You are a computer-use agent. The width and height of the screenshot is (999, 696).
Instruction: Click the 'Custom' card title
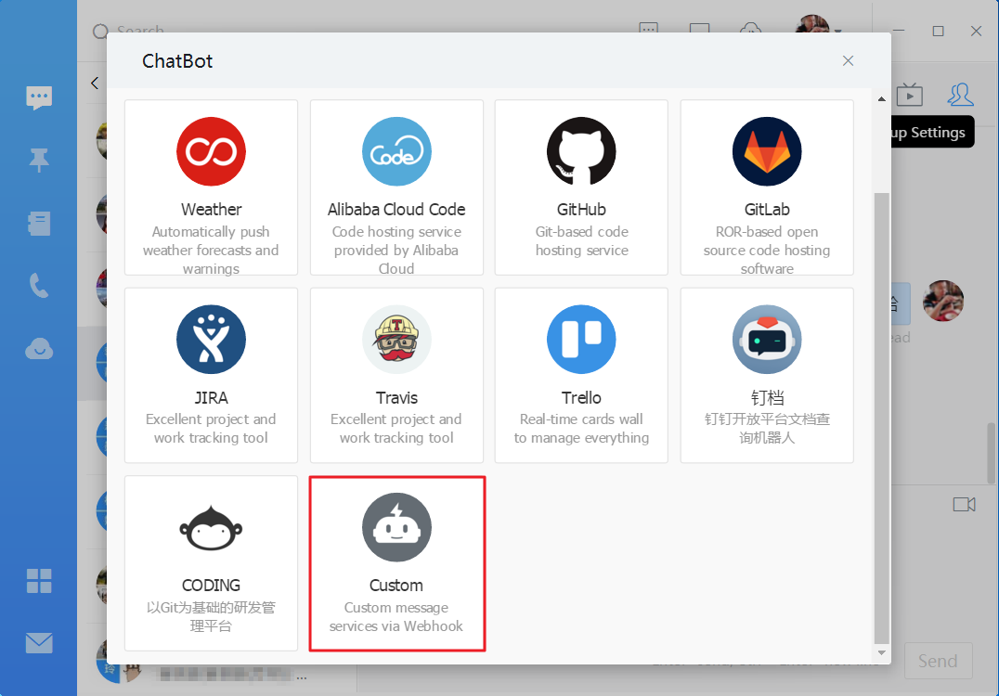396,586
